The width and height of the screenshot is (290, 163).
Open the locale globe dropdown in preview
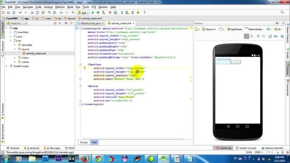[269, 29]
